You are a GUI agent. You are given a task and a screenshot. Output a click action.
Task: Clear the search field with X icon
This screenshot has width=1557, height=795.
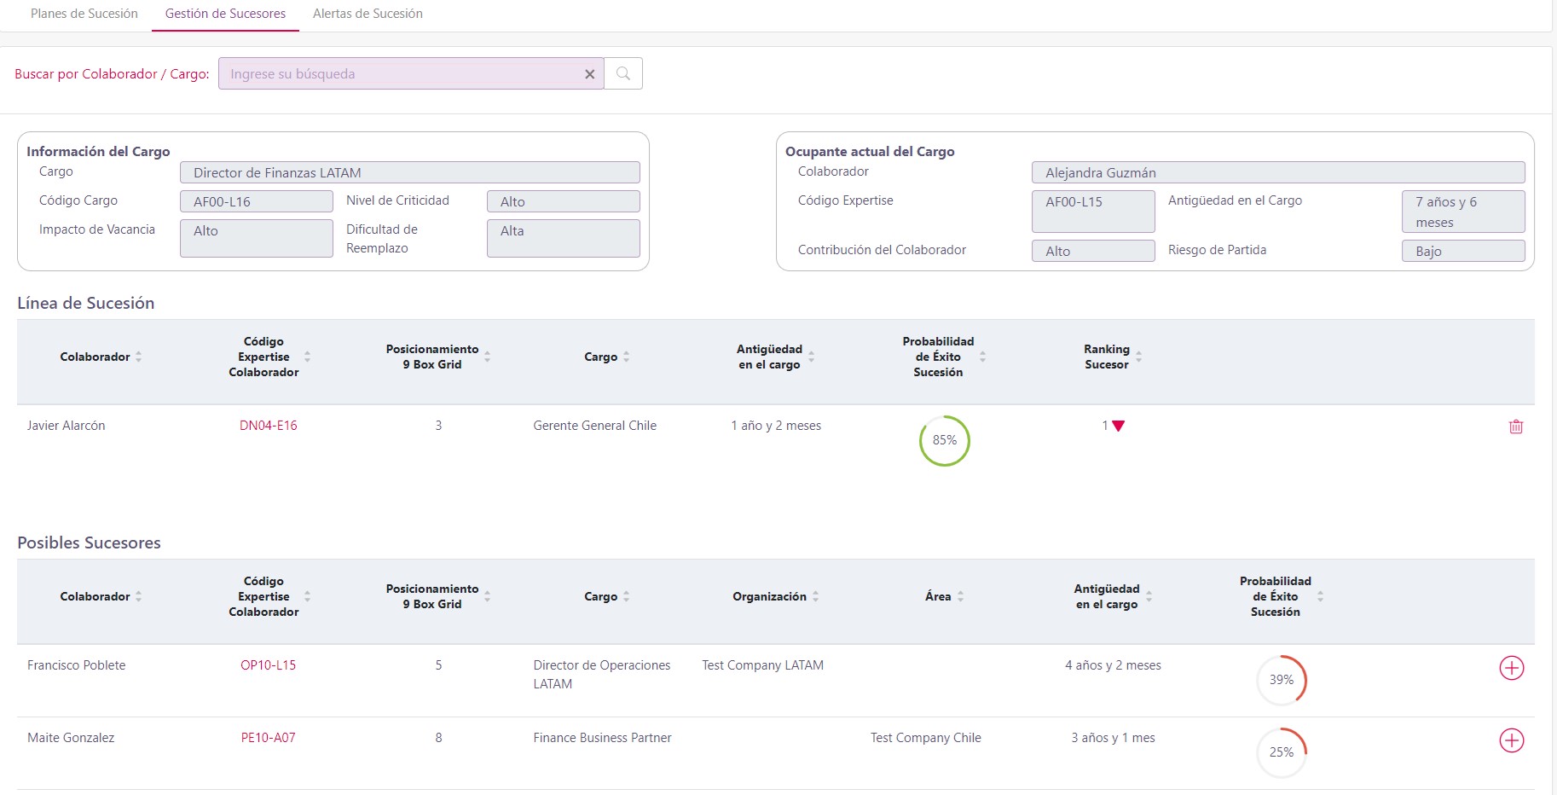tap(589, 74)
